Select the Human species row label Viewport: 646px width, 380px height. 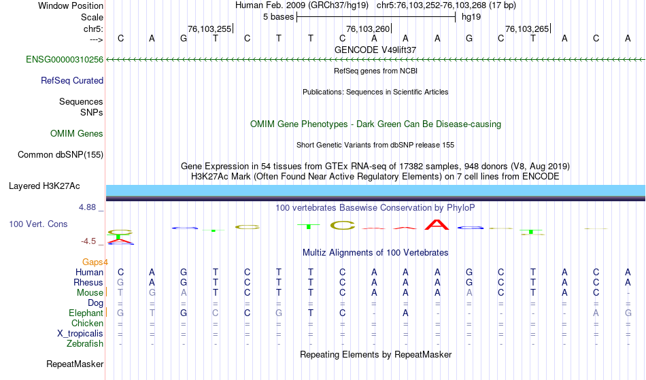point(89,273)
